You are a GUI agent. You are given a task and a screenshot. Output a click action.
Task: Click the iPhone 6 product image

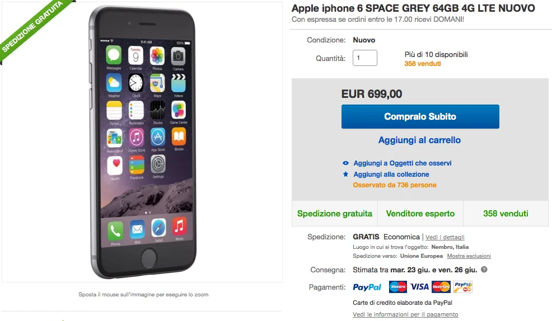pos(142,142)
